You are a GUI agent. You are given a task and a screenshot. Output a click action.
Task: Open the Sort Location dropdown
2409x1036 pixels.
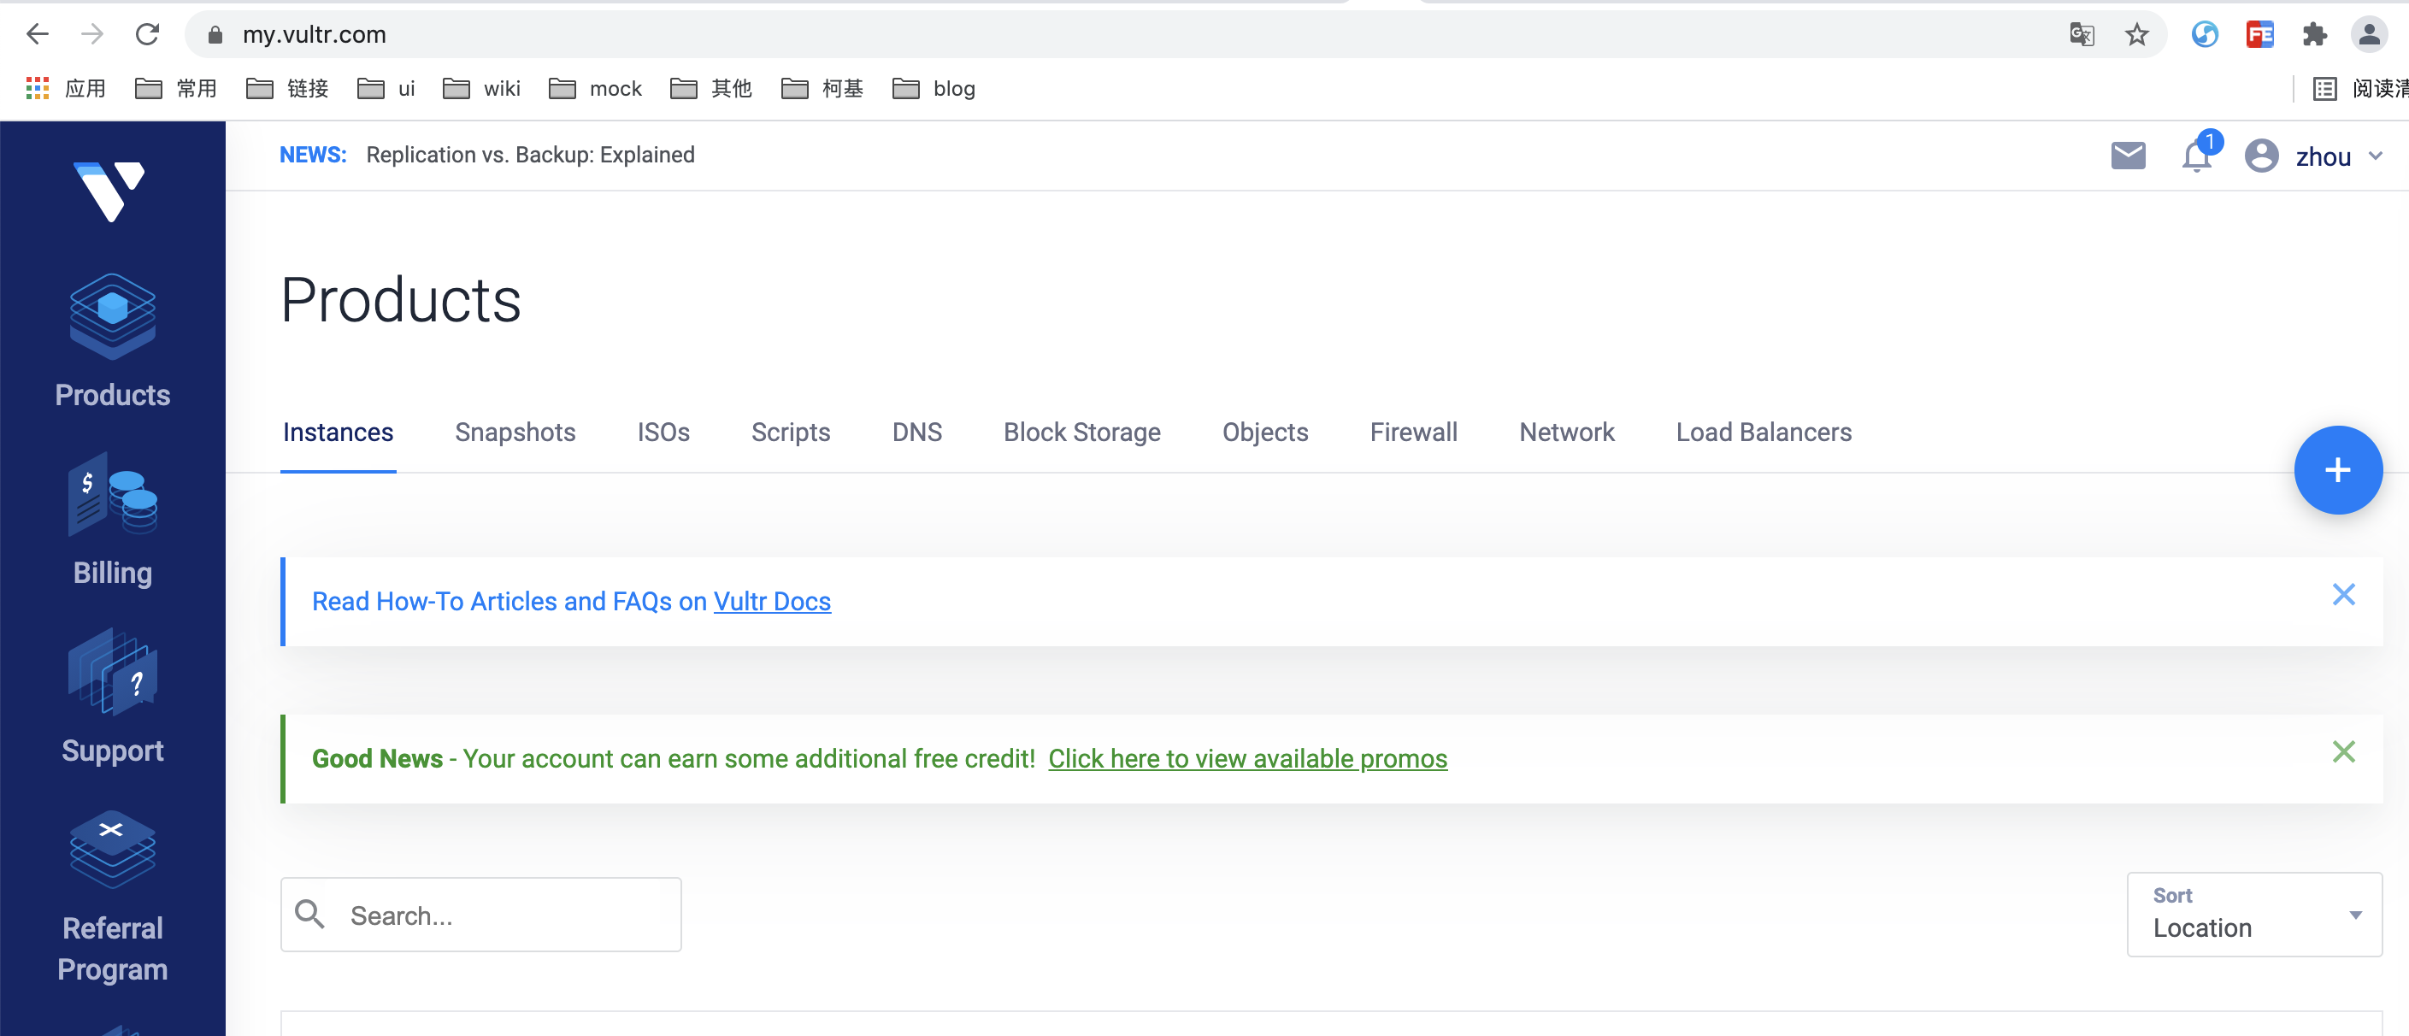point(2253,915)
